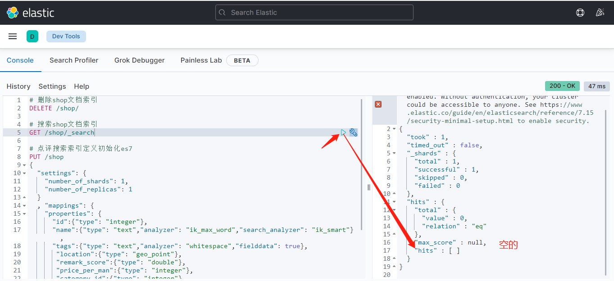Image resolution: width=614 pixels, height=281 pixels.
Task: Open the hamburger navigation menu
Action: tap(13, 36)
